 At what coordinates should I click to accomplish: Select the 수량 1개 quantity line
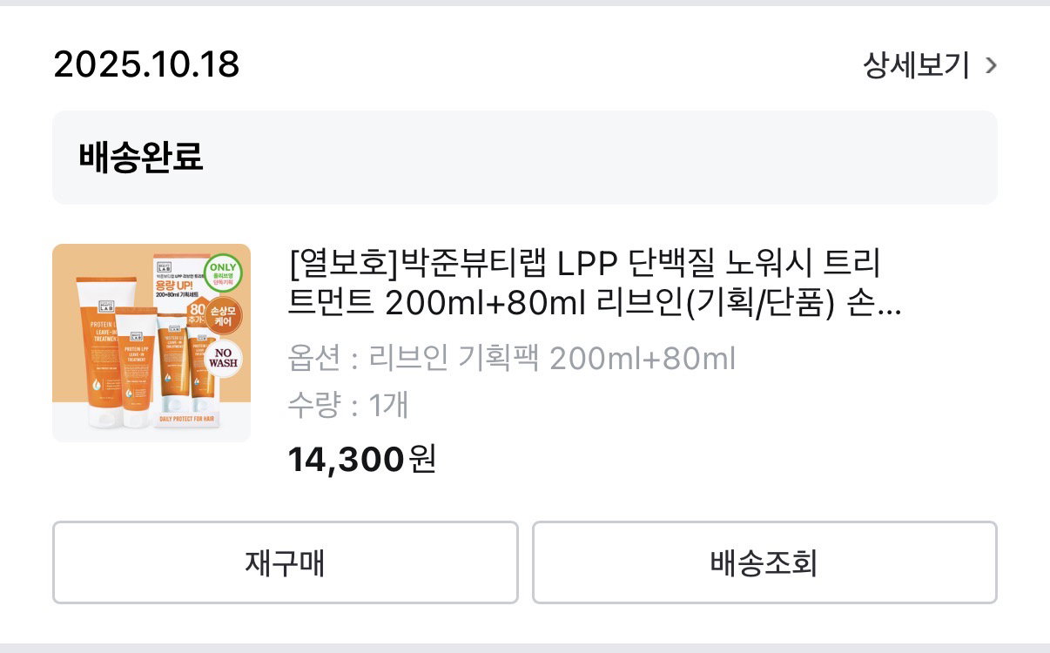click(x=348, y=405)
